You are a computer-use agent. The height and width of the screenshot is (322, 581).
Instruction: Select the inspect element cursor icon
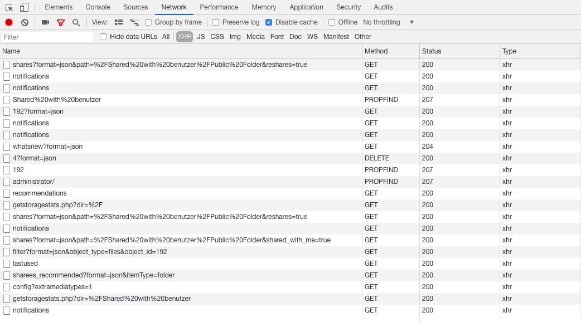click(x=9, y=7)
